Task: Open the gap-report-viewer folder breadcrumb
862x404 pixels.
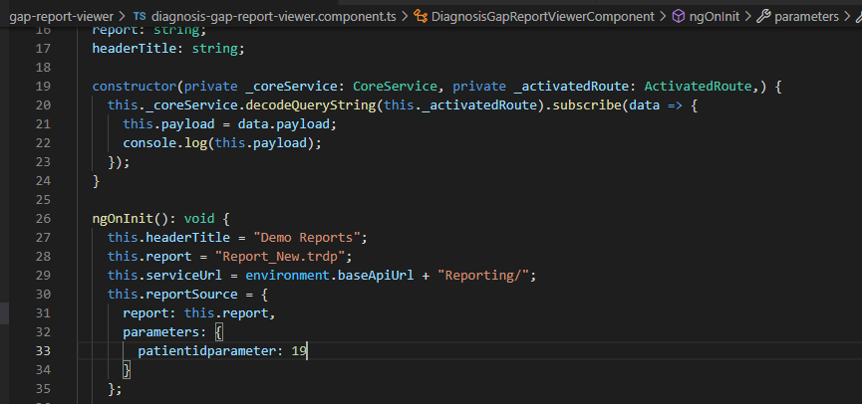Action: click(x=61, y=17)
